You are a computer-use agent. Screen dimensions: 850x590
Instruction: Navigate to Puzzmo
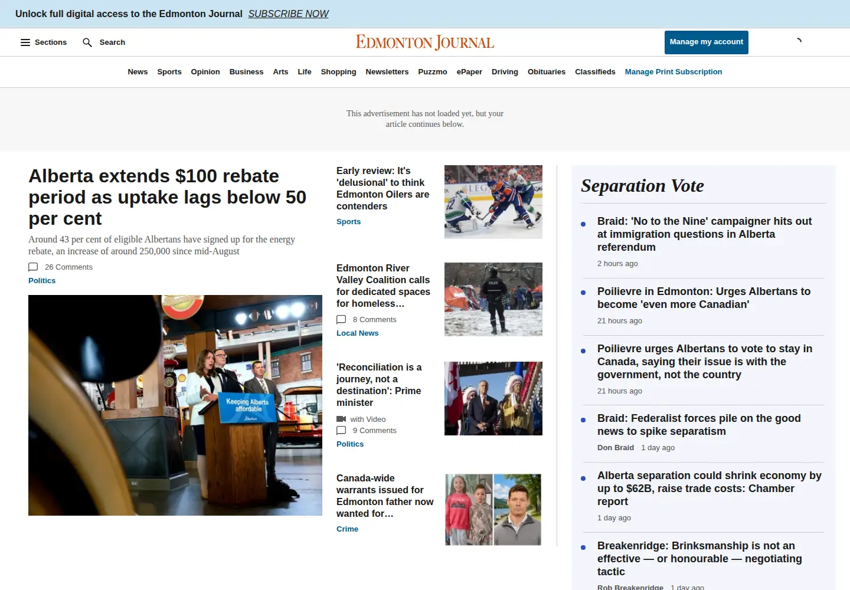[x=433, y=72]
